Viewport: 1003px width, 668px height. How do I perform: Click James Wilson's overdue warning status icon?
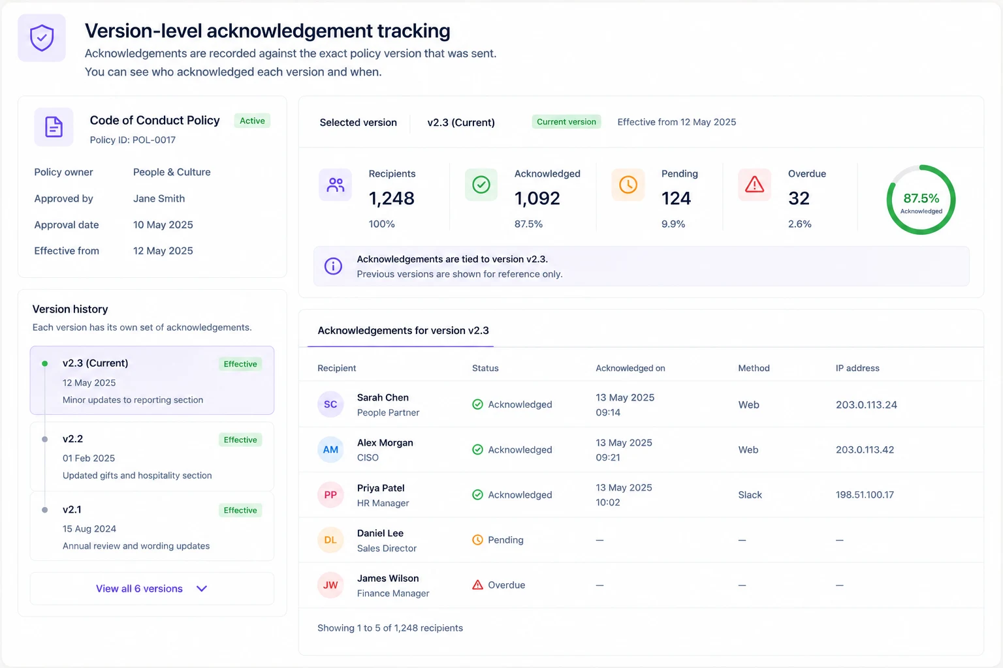(477, 585)
